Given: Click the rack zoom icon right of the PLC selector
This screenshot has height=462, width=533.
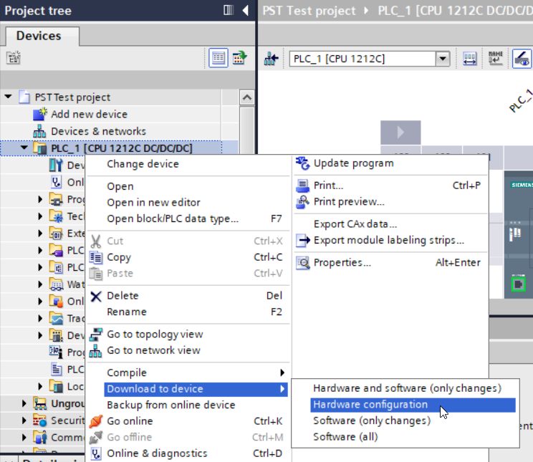Looking at the screenshot, I should (469, 59).
